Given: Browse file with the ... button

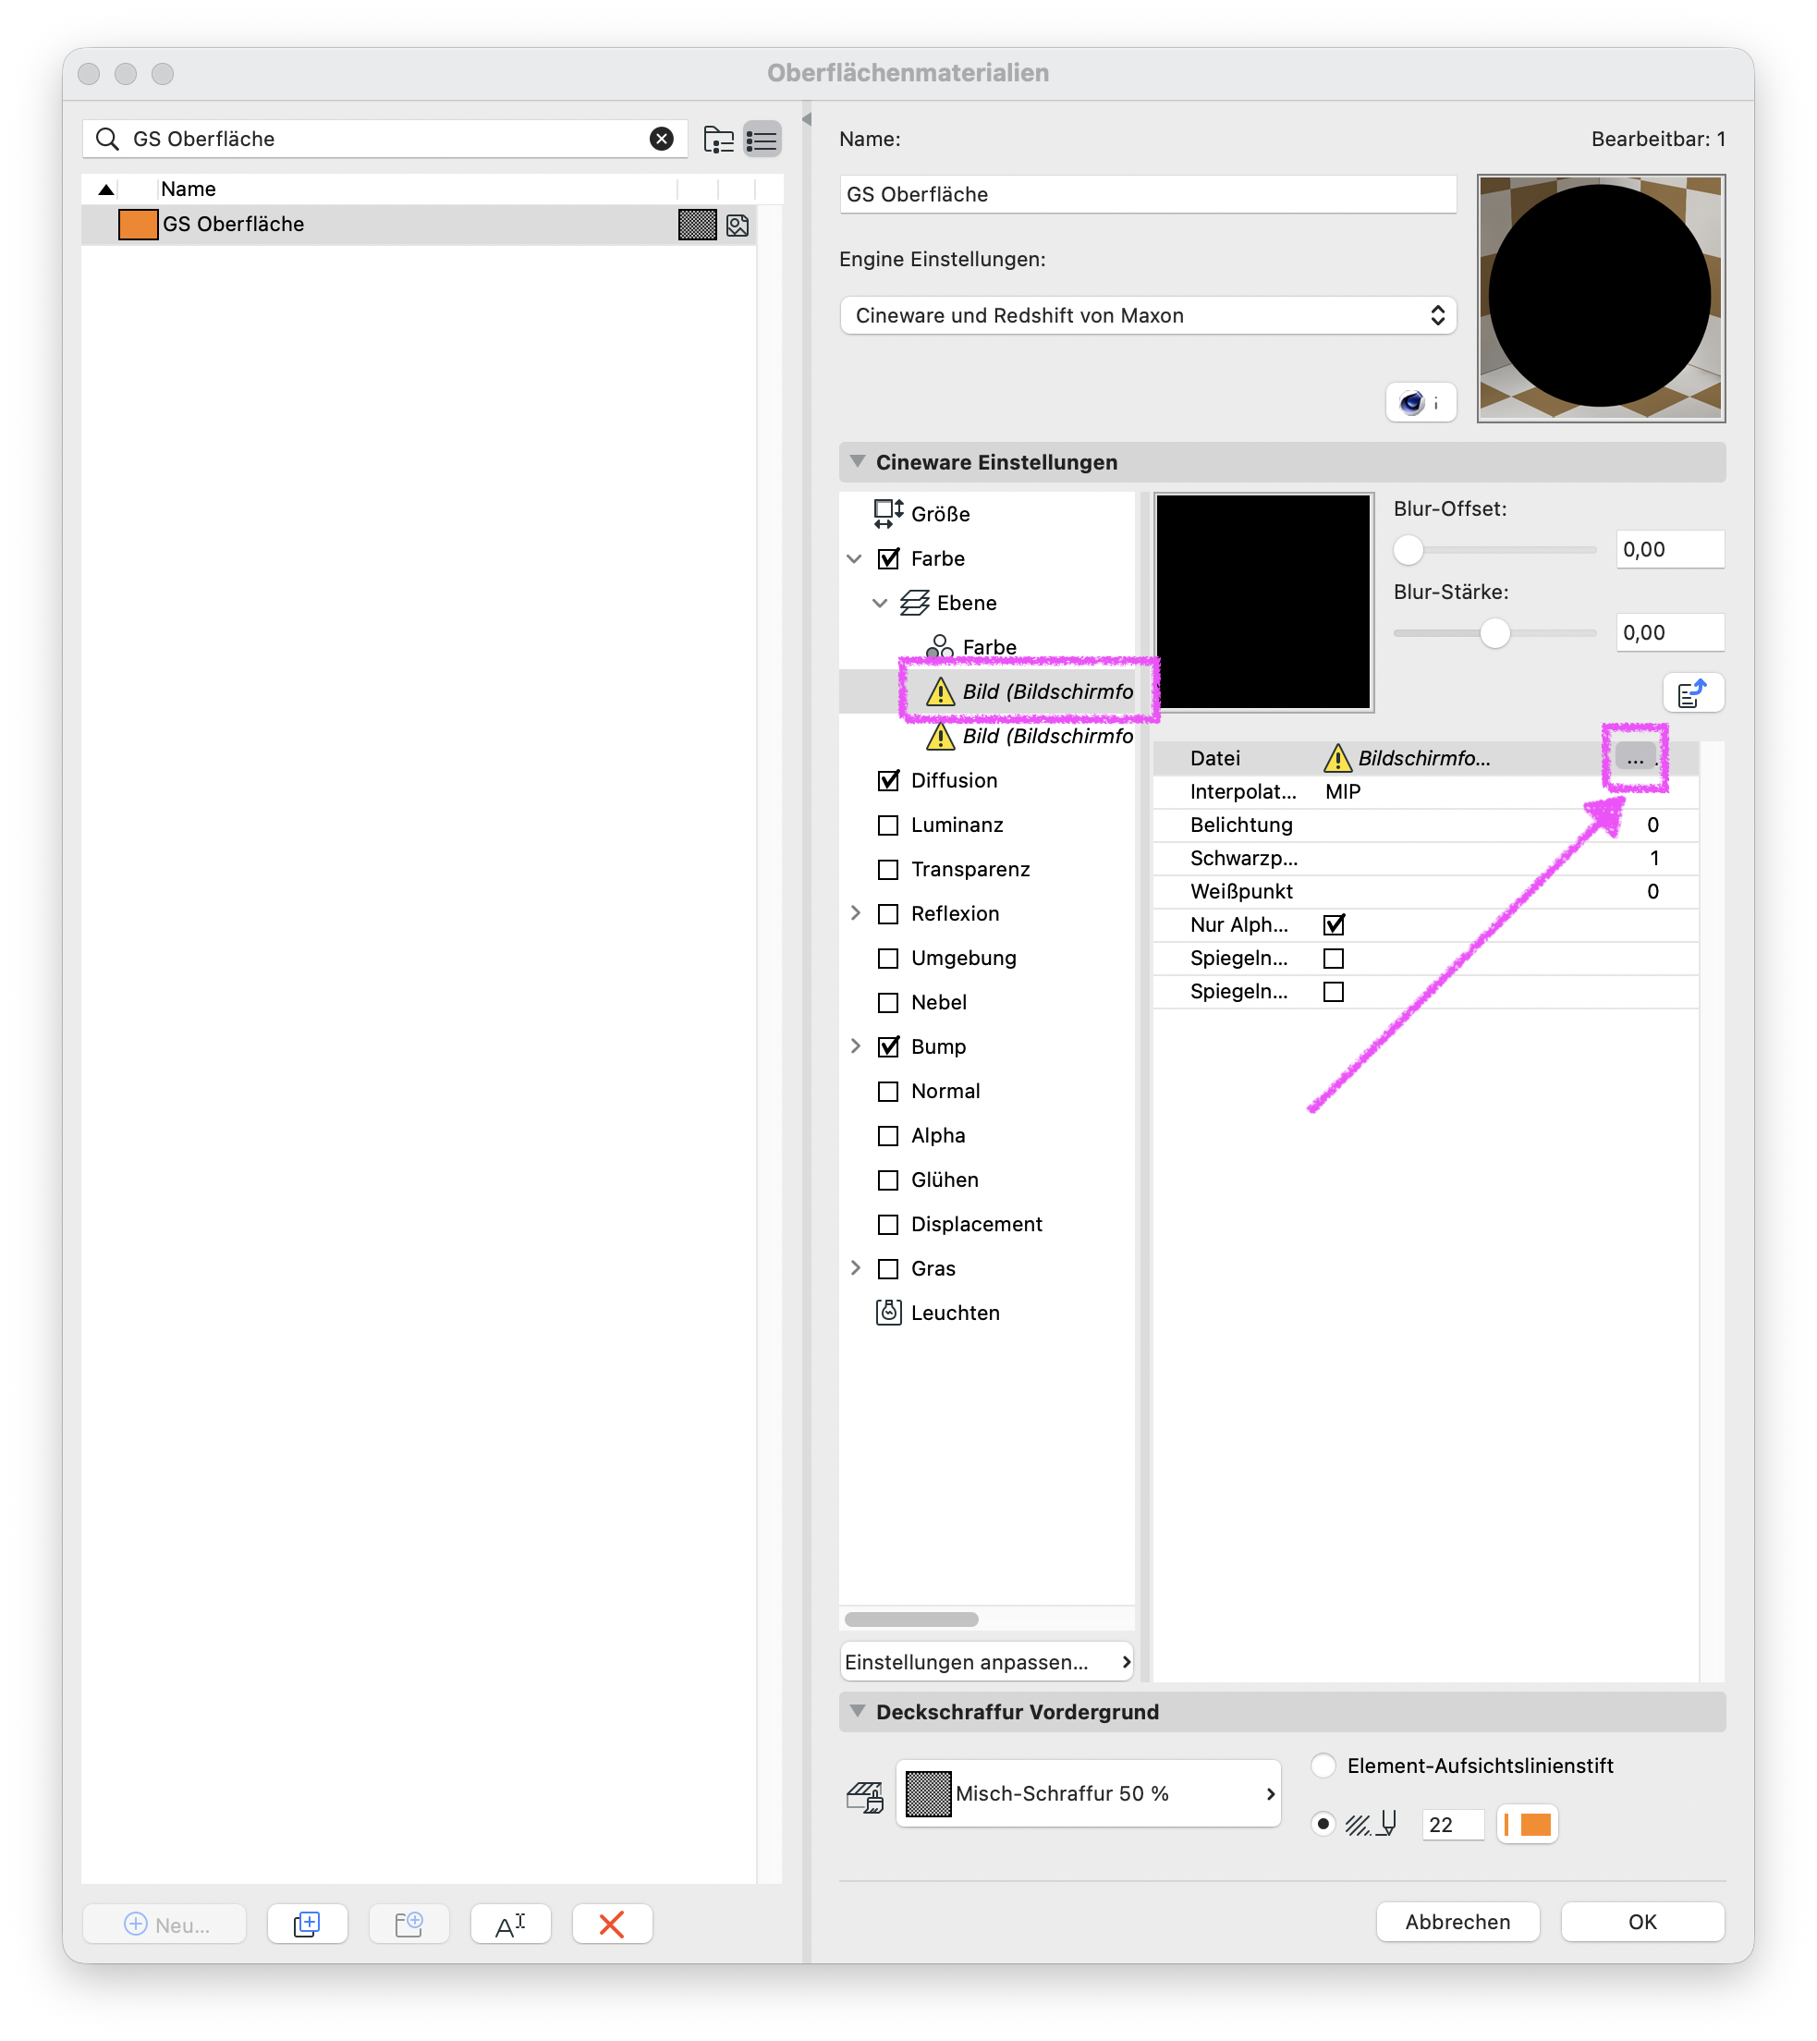Looking at the screenshot, I should 1635,758.
